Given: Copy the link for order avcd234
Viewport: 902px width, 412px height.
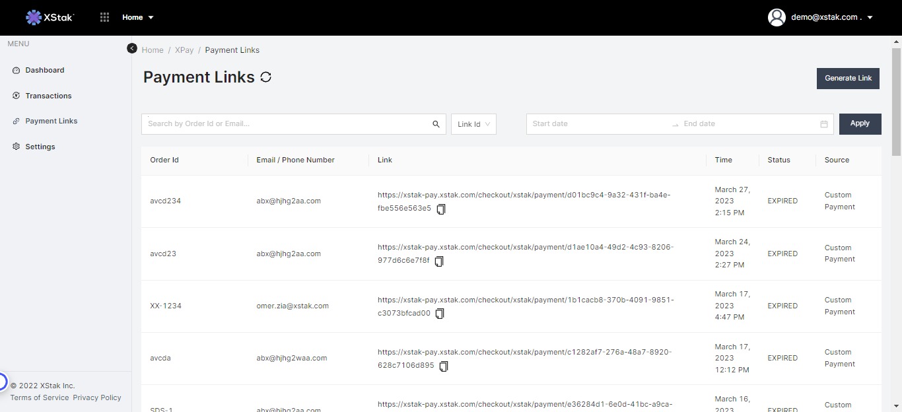Looking at the screenshot, I should click(x=441, y=209).
